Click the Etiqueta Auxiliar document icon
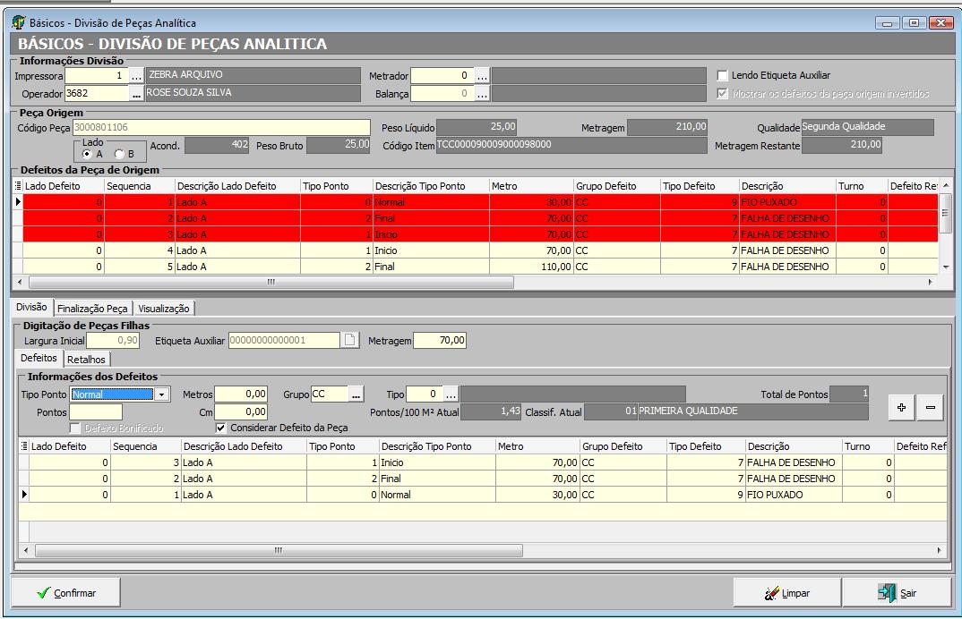 (350, 341)
